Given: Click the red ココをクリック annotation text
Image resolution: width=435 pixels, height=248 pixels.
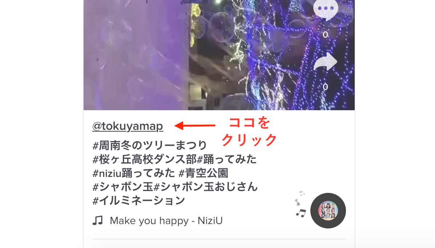Looking at the screenshot, I should click(x=249, y=131).
